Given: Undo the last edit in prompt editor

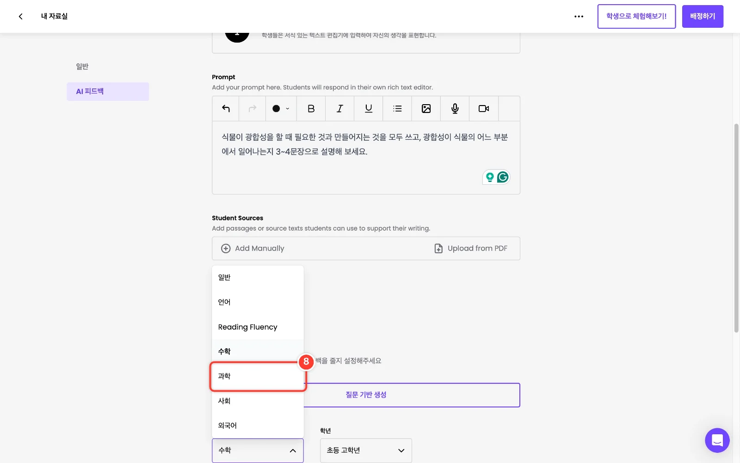Looking at the screenshot, I should pyautogui.click(x=226, y=108).
